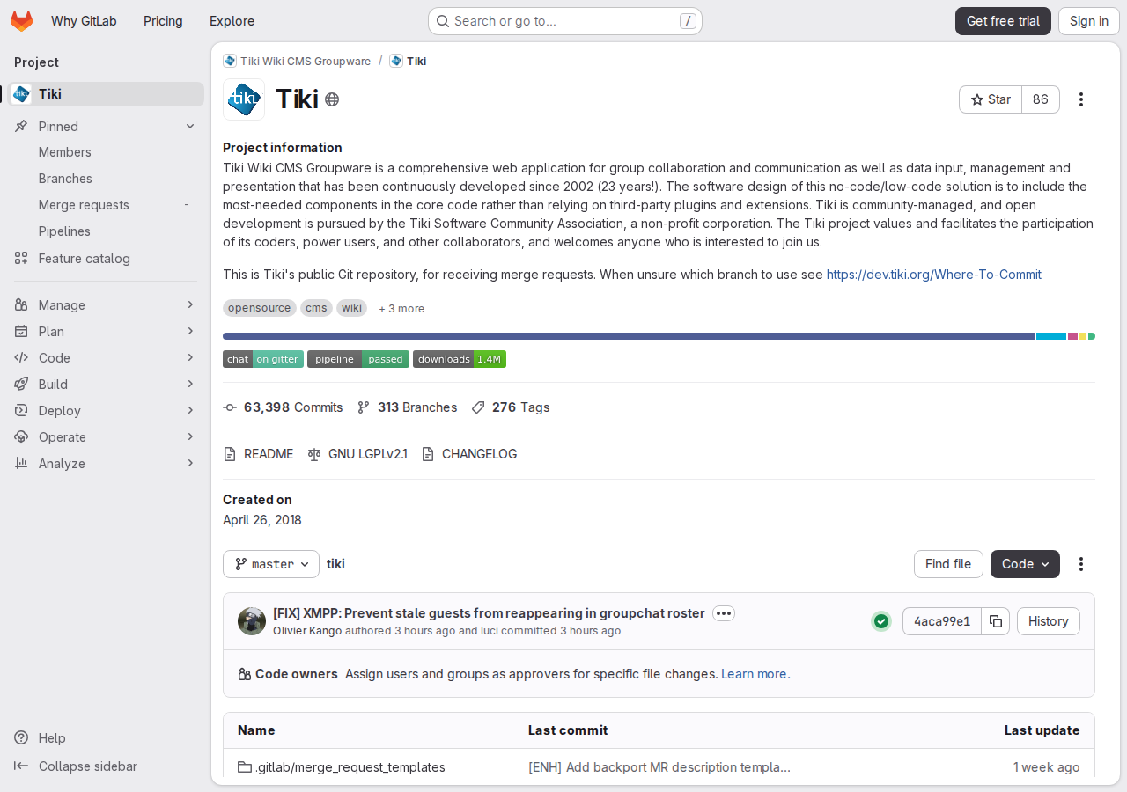Viewport: 1127px width, 792px height.
Task: Click the chat on gitter badge
Action: tap(263, 359)
